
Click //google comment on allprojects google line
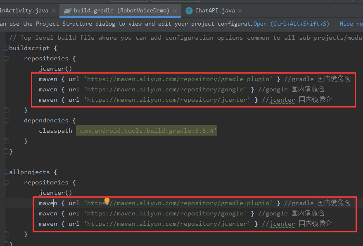click(x=291, y=213)
